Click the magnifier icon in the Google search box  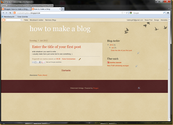pyautogui.click(x=164, y=13)
